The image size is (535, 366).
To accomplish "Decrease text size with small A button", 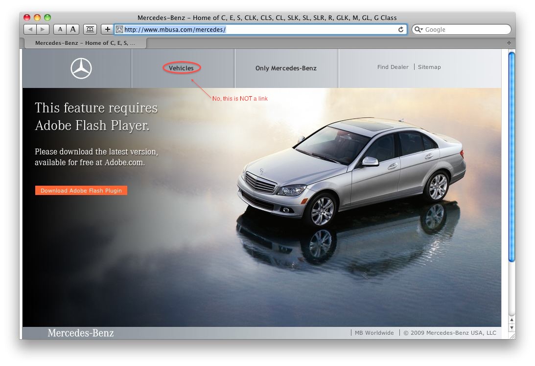I will point(60,30).
